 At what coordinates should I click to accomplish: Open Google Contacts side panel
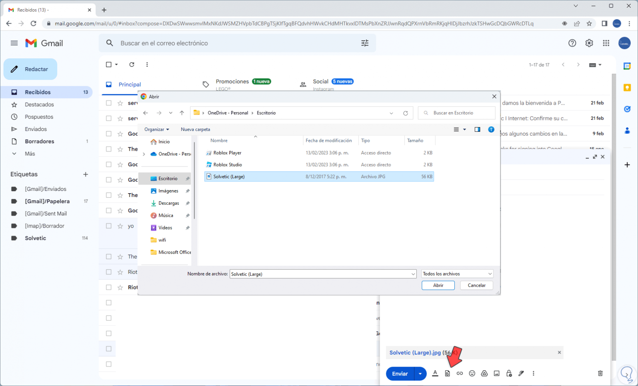[x=627, y=131]
